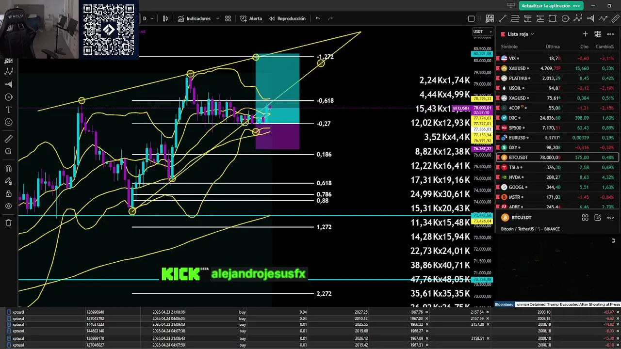
Task: Select the prediction projection tool in left sidebar
Action: click(x=8, y=84)
